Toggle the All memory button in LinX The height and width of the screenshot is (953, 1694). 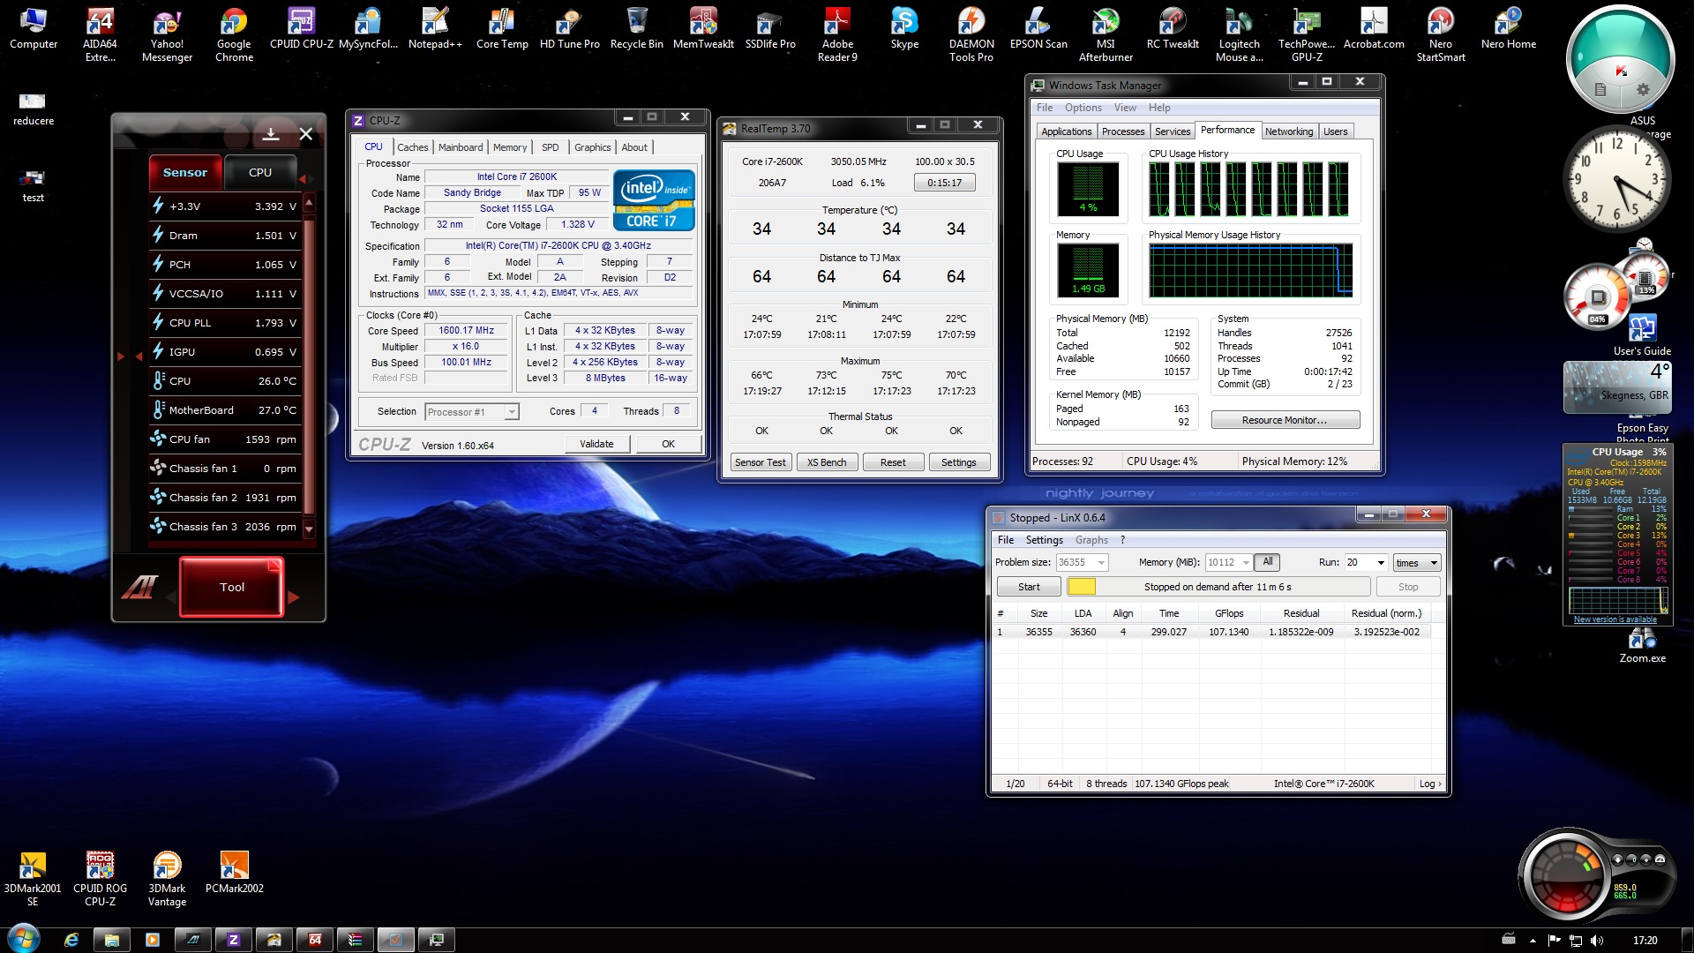(x=1267, y=562)
